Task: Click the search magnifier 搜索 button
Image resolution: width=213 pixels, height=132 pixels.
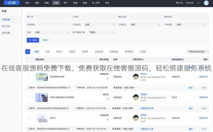Action: point(33,40)
